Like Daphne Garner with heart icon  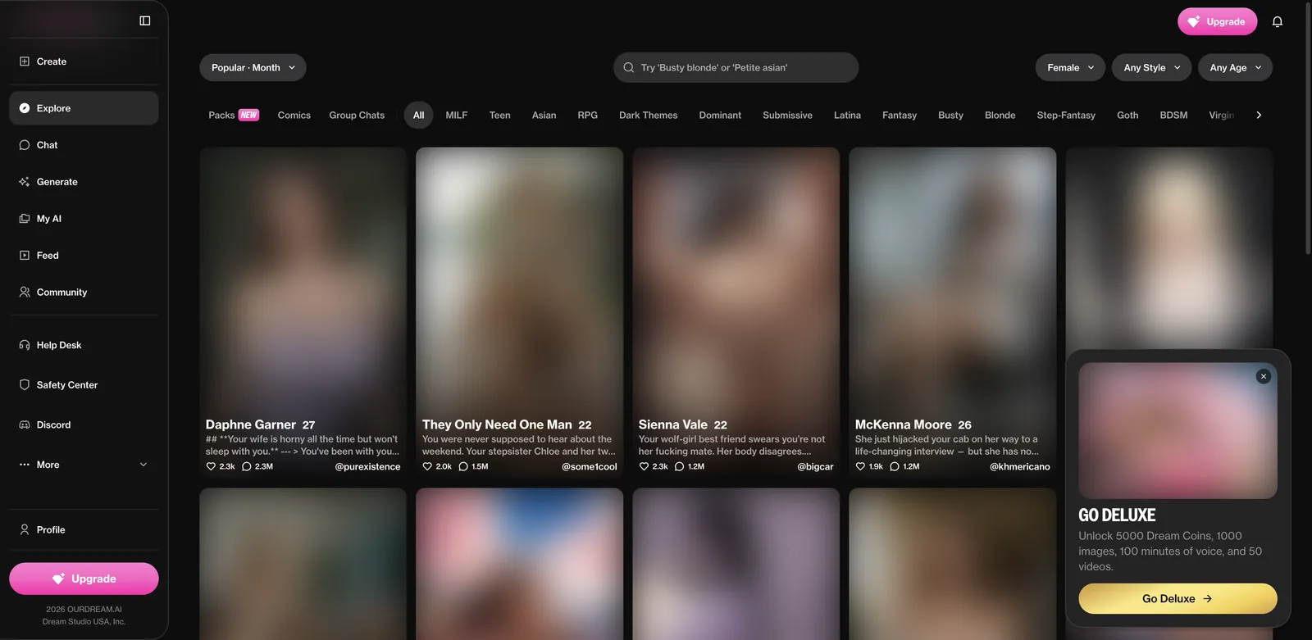coord(211,466)
